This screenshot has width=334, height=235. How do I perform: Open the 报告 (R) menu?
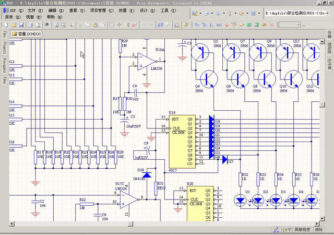13,17
